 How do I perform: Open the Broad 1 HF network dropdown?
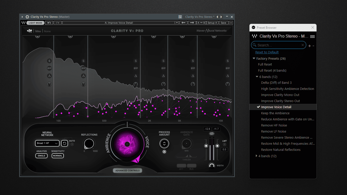(x=47, y=143)
